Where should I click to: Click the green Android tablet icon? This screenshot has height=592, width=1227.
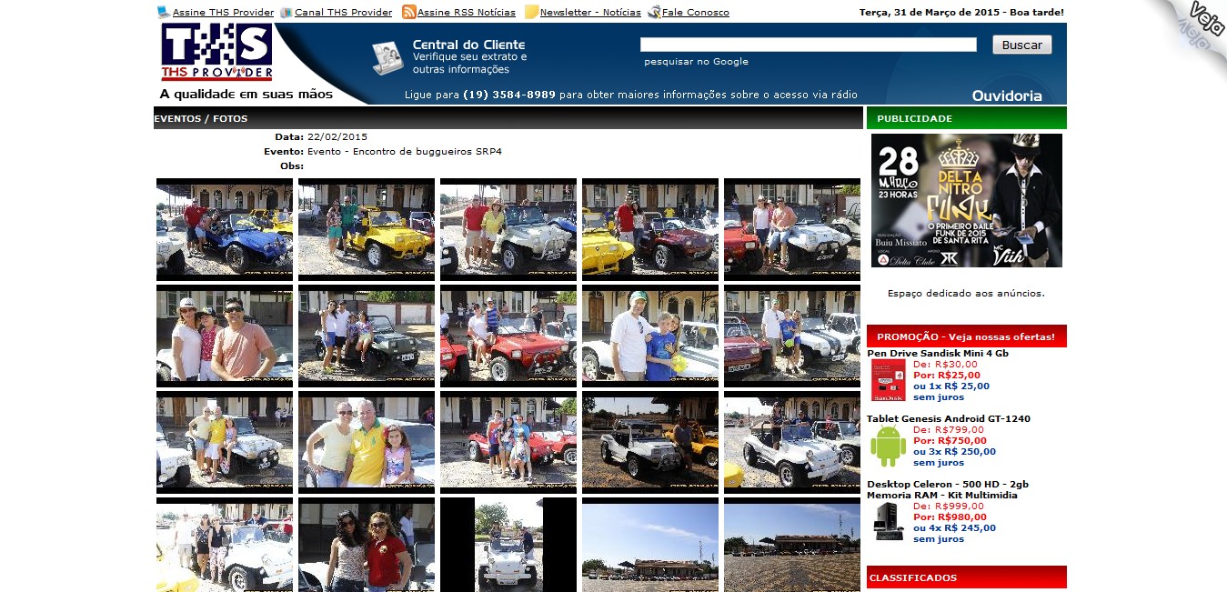(x=888, y=446)
